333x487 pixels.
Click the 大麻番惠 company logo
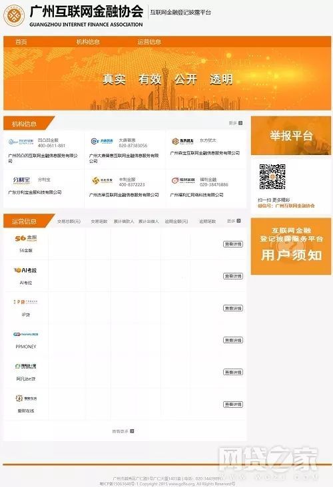pos(102,142)
